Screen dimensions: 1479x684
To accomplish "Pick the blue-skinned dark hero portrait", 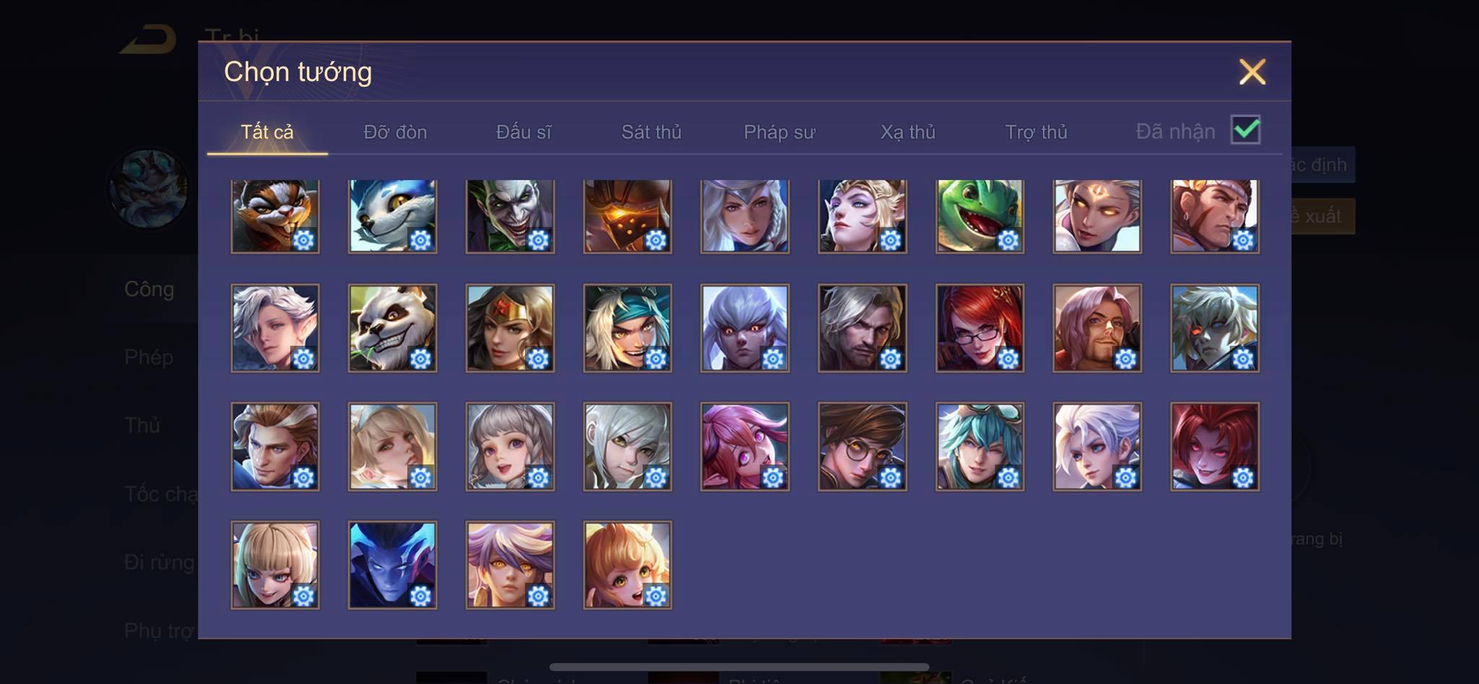I will tap(392, 565).
